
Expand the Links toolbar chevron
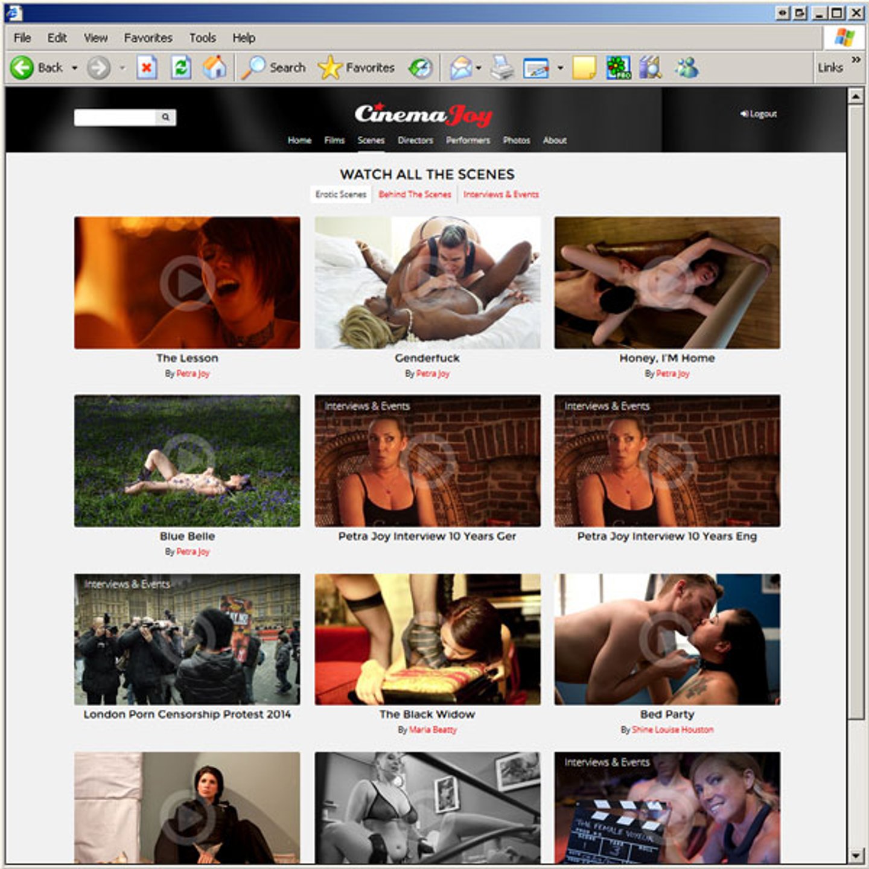click(856, 59)
